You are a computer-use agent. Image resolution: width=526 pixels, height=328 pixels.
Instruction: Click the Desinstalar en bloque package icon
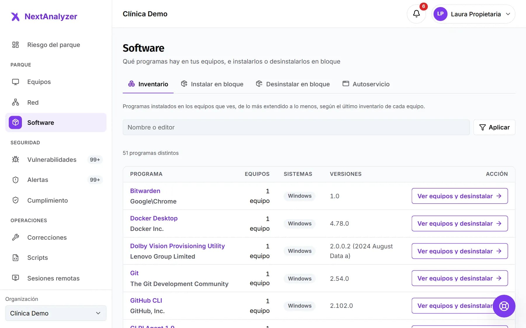click(x=259, y=84)
